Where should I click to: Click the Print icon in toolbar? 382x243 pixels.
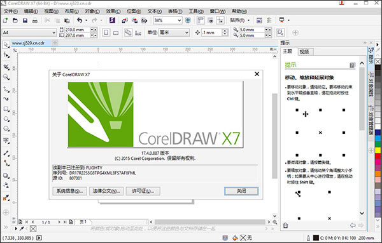pos(35,20)
